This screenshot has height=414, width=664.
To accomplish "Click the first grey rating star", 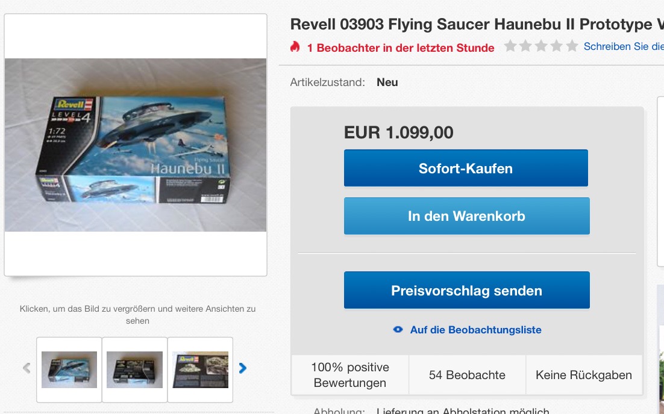I will (511, 46).
